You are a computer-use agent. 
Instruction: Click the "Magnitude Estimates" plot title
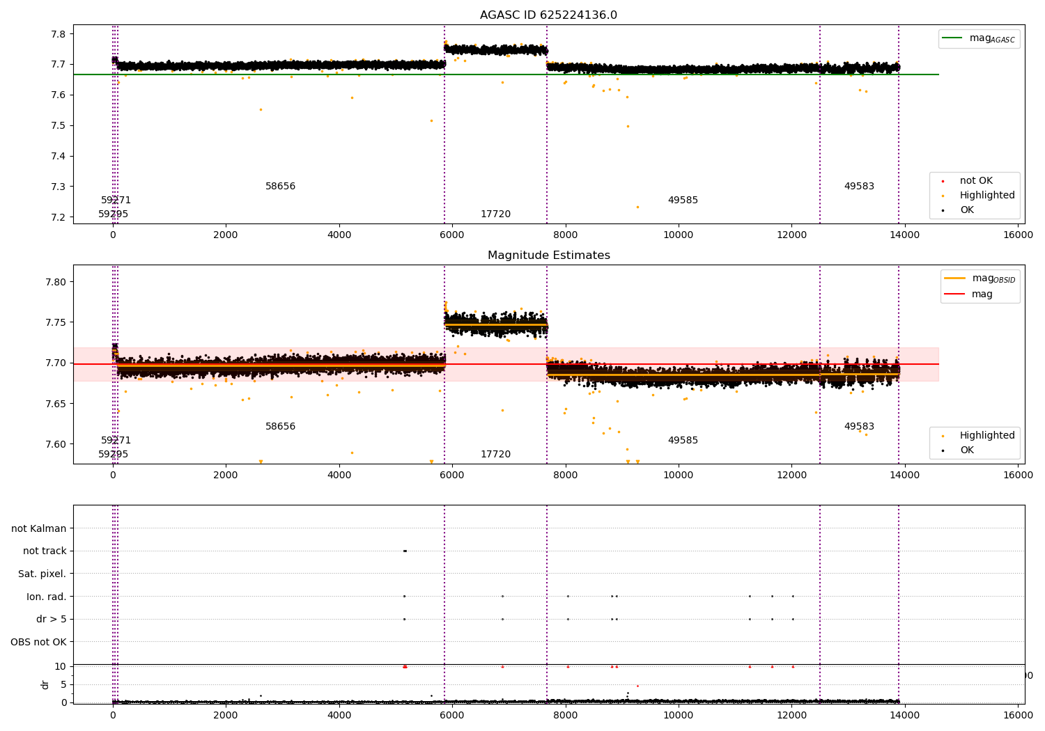point(549,256)
